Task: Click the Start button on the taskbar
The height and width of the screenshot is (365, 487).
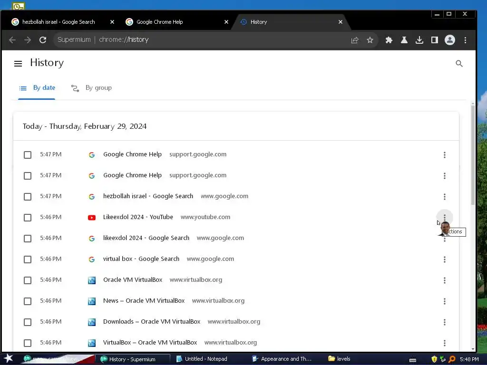Action: click(x=9, y=359)
